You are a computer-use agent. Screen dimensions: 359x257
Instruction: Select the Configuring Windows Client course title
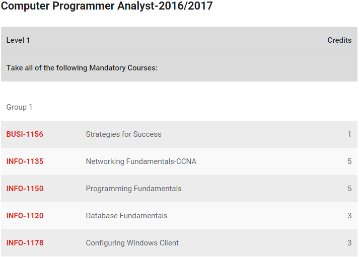(x=132, y=243)
